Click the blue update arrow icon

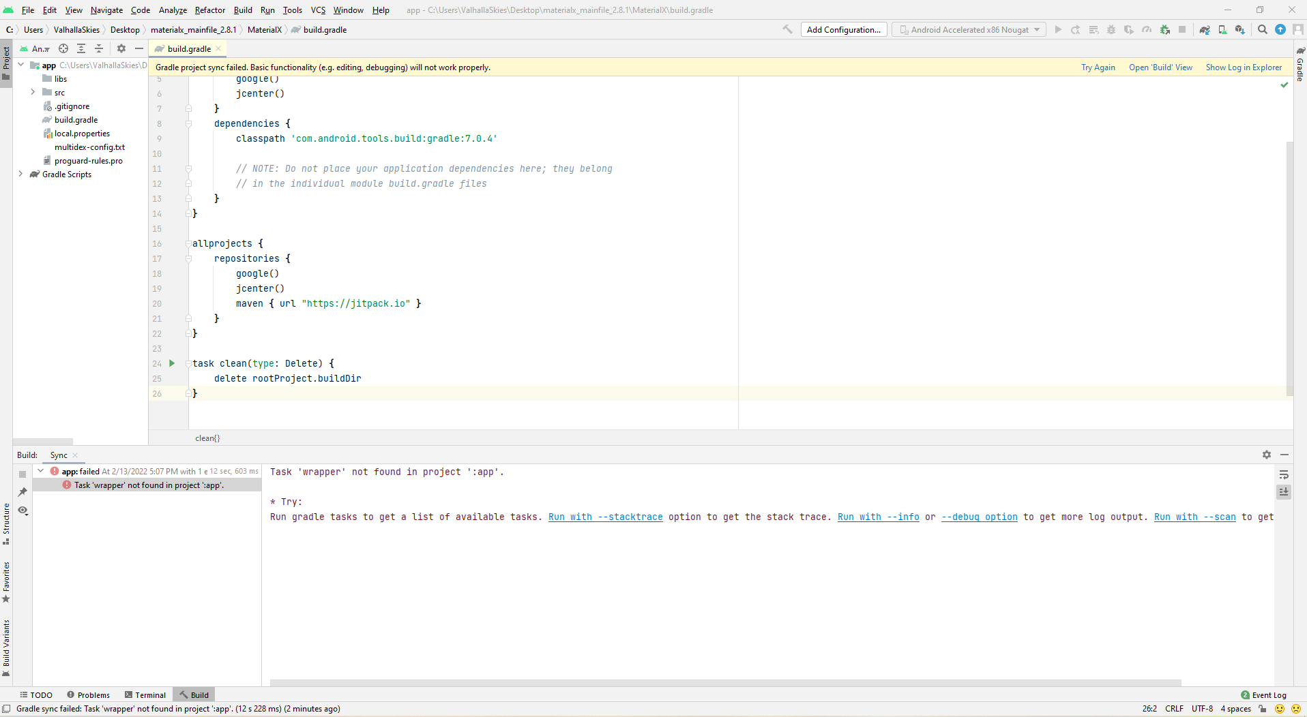tap(1280, 29)
